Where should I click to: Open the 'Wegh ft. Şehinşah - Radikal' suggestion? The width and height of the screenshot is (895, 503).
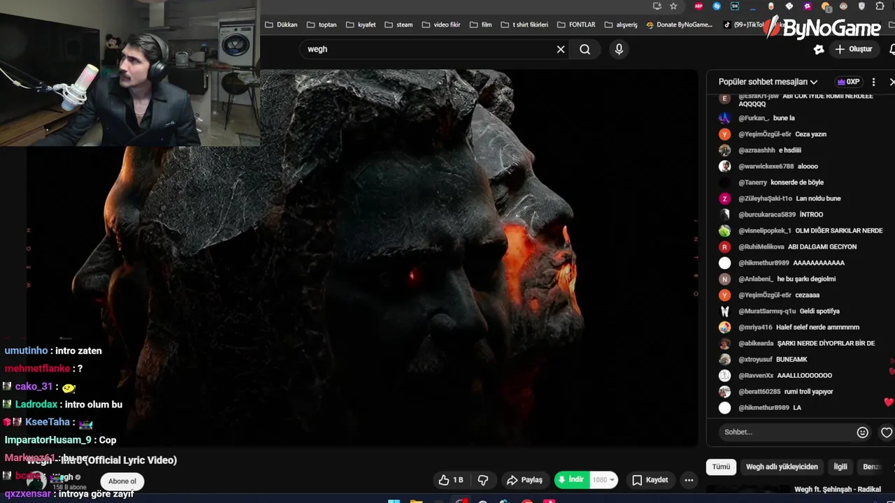tap(838, 490)
